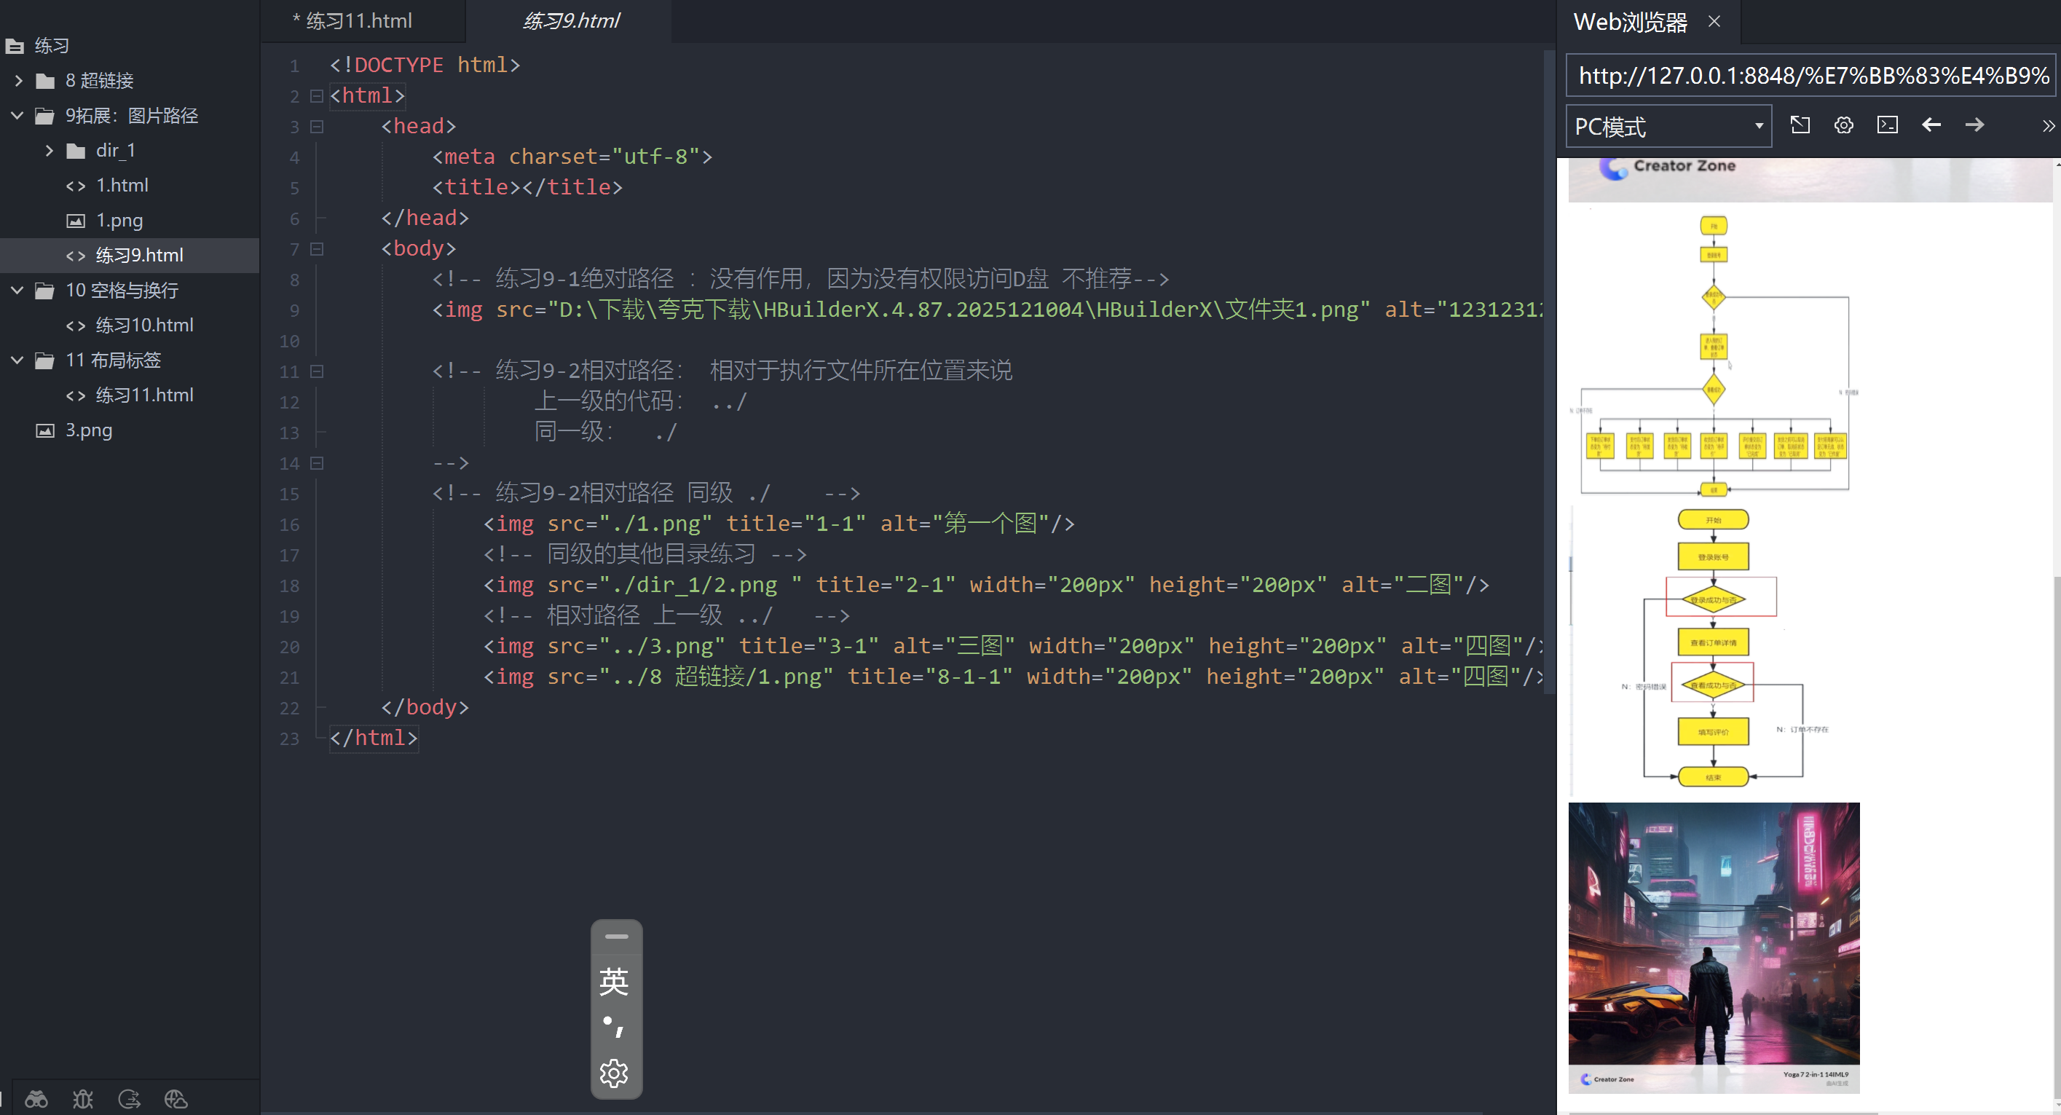Click the >> more tools button
This screenshot has height=1115, width=2061.
pos(2048,125)
